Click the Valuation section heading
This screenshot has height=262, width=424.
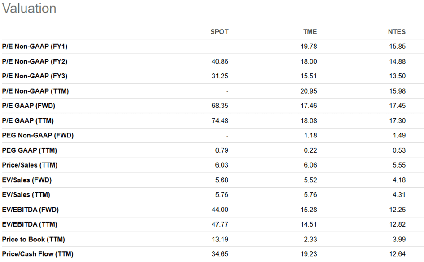coord(29,9)
